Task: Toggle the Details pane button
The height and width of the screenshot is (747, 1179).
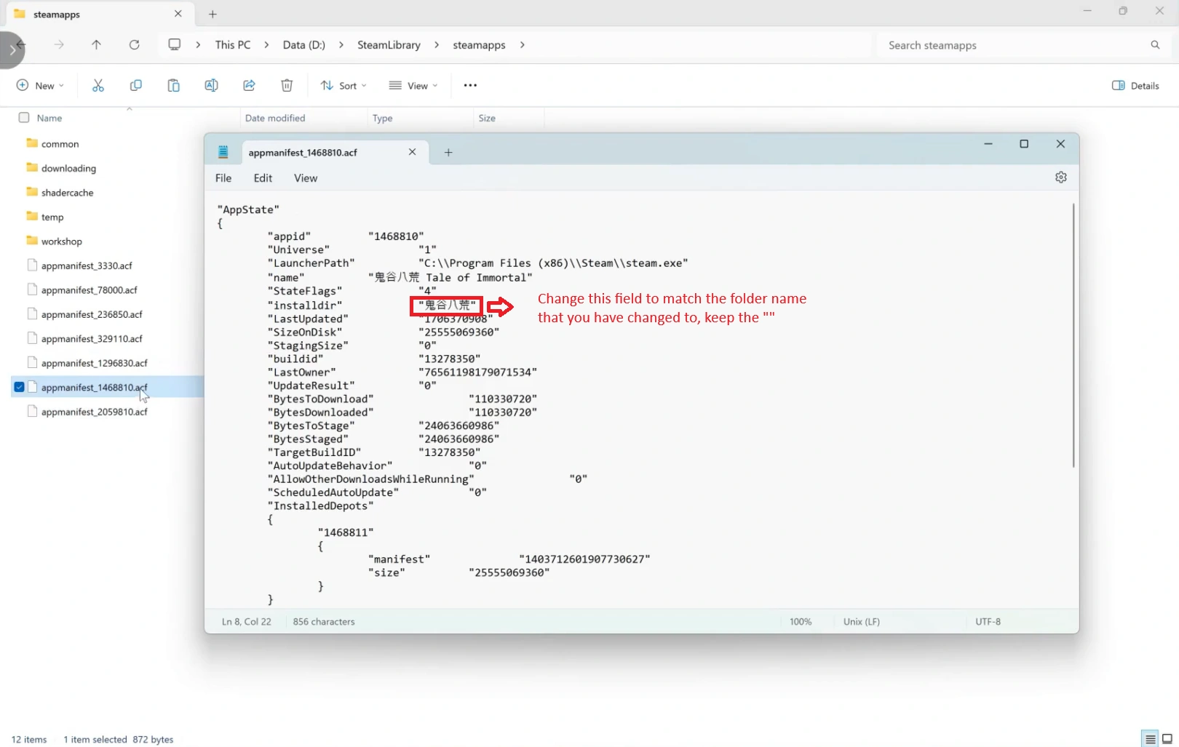Action: coord(1135,85)
